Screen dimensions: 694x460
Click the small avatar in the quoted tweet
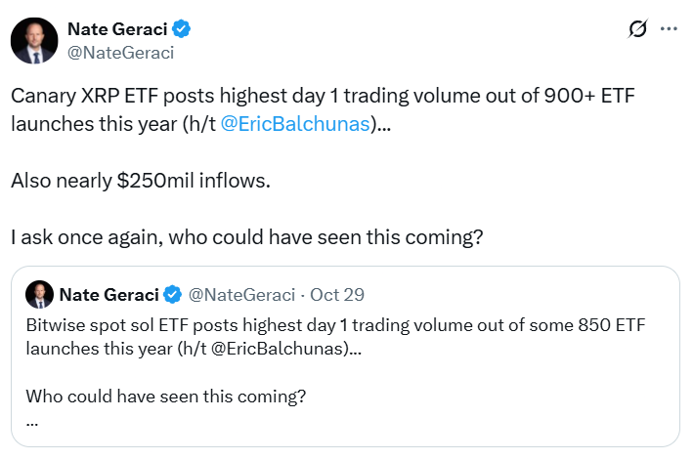coord(39,294)
